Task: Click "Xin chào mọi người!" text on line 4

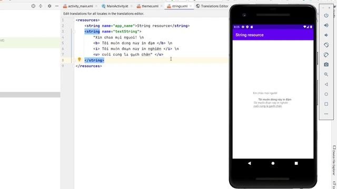Action: [x=116, y=37]
